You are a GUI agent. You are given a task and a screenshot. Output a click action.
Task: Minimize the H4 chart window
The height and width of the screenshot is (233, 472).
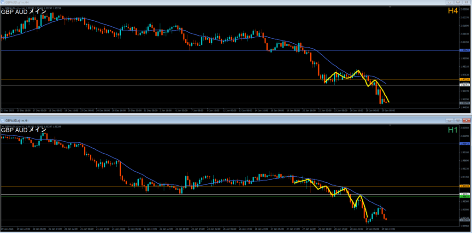point(448,2)
